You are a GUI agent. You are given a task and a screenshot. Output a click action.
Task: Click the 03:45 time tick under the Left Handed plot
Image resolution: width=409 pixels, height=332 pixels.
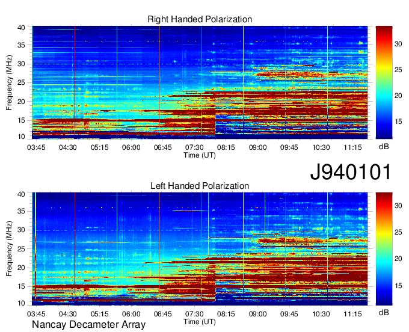pos(36,314)
